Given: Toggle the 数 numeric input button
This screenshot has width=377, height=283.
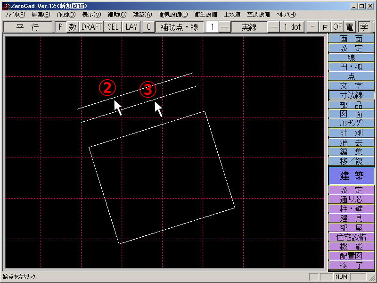Looking at the screenshot, I should pos(73,27).
